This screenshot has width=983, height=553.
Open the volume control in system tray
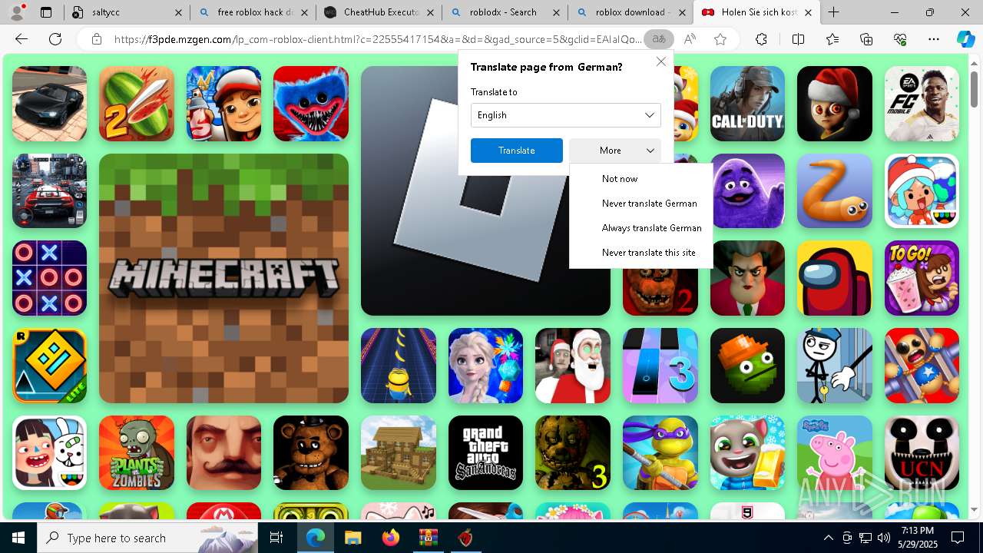click(x=883, y=538)
